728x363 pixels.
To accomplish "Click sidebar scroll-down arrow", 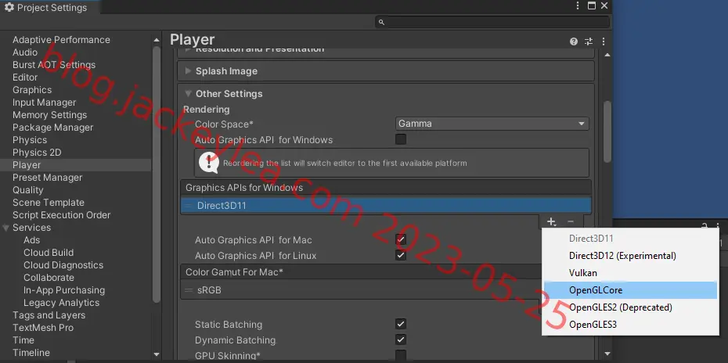I will 157,354.
